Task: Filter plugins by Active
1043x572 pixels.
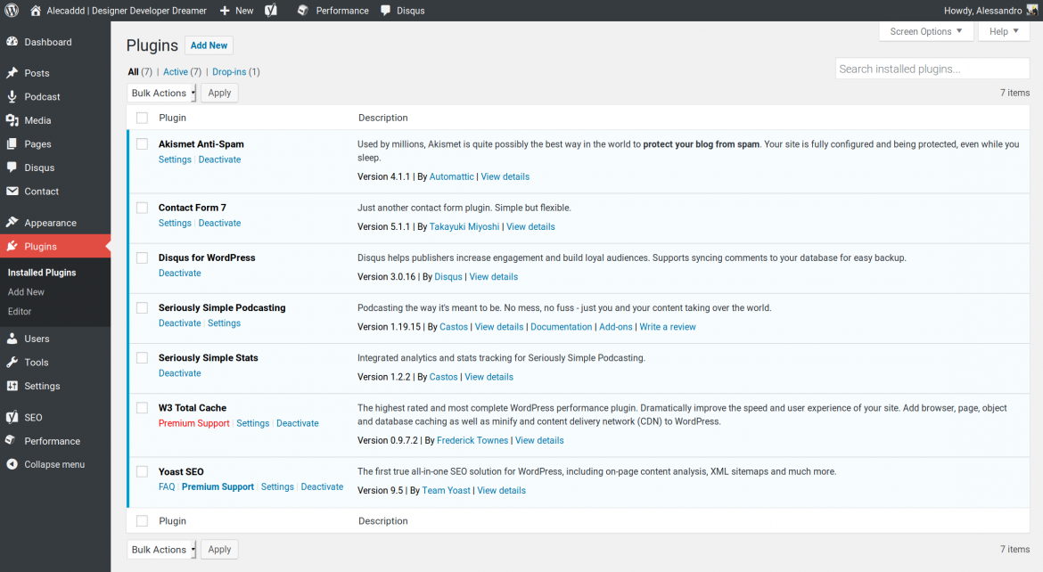Action: pyautogui.click(x=176, y=72)
